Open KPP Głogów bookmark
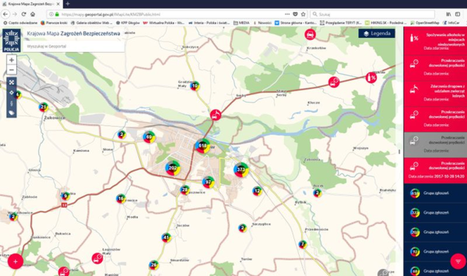Screen dimensions: 467x276 pyautogui.click(x=127, y=23)
